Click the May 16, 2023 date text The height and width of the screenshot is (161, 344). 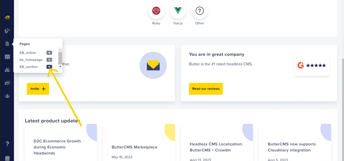122,157
